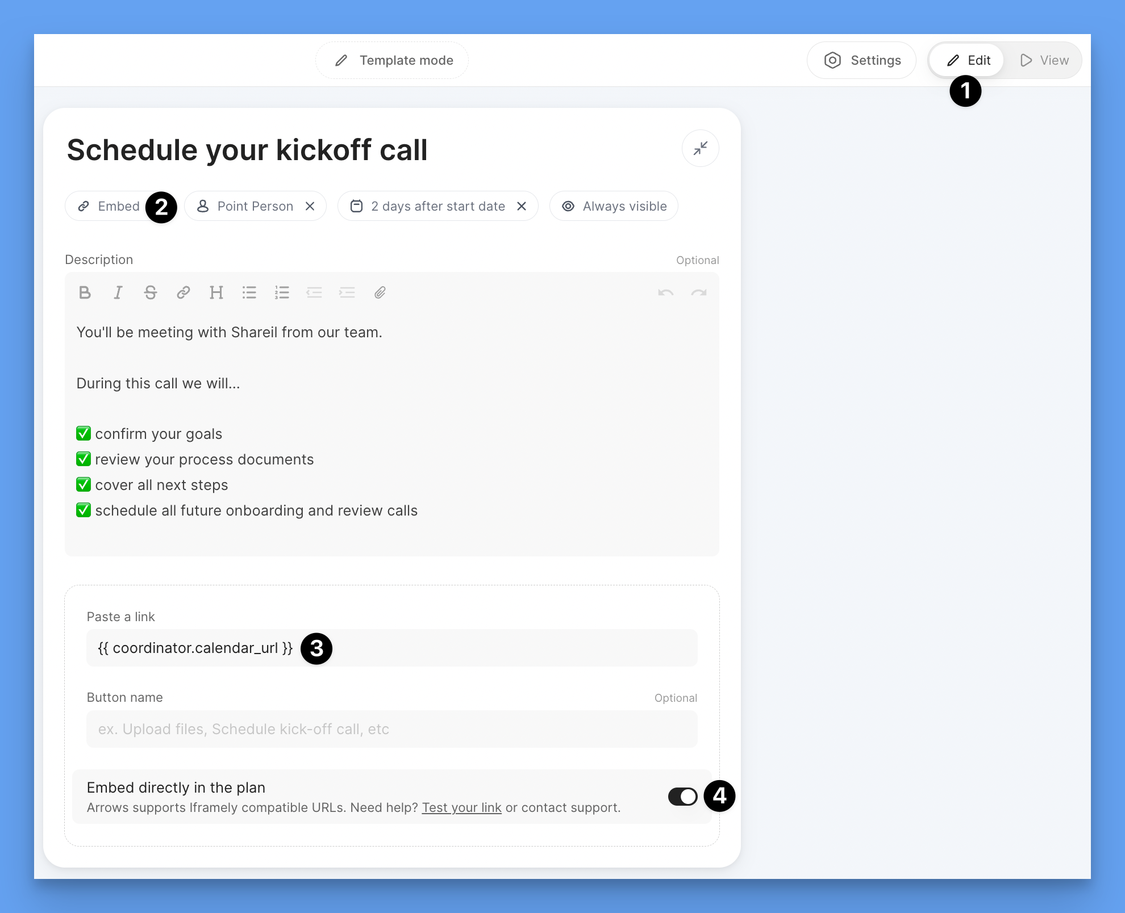Insert a hyperlink via toolbar icon
The image size is (1125, 913).
(x=183, y=292)
